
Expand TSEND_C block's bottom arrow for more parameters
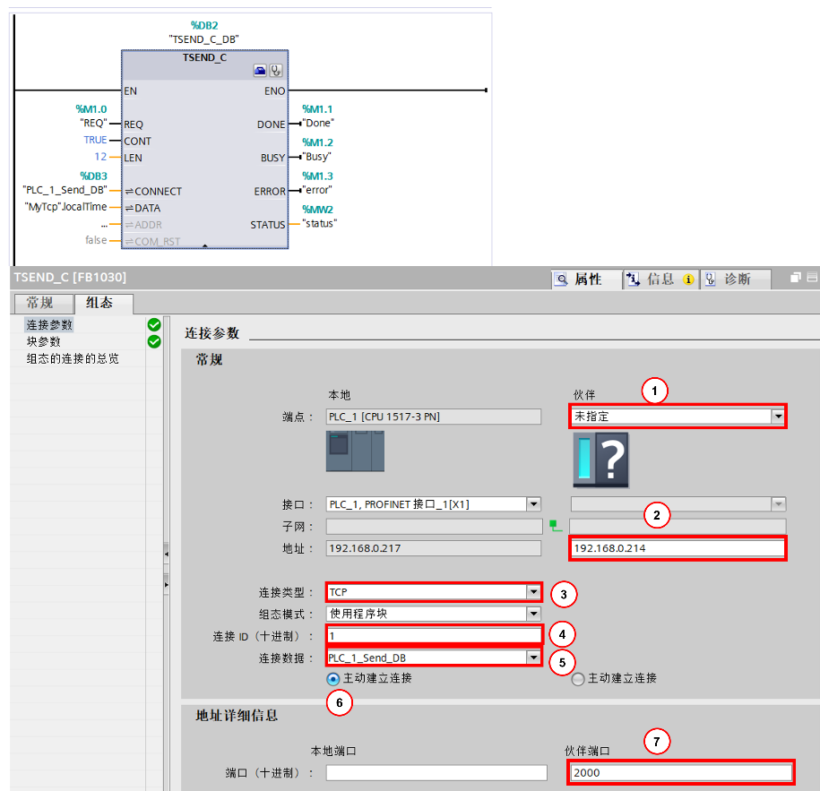tap(204, 245)
